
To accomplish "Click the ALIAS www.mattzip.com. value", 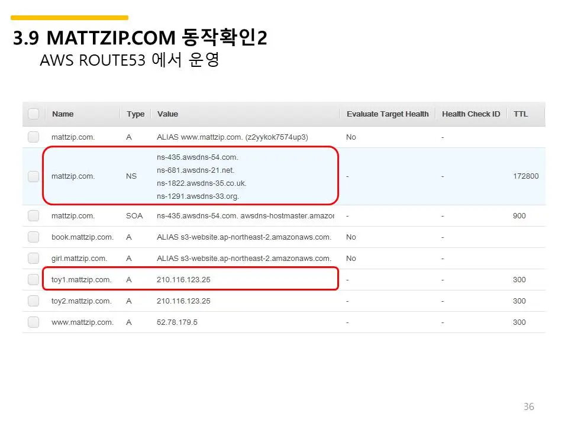I will click(x=232, y=137).
